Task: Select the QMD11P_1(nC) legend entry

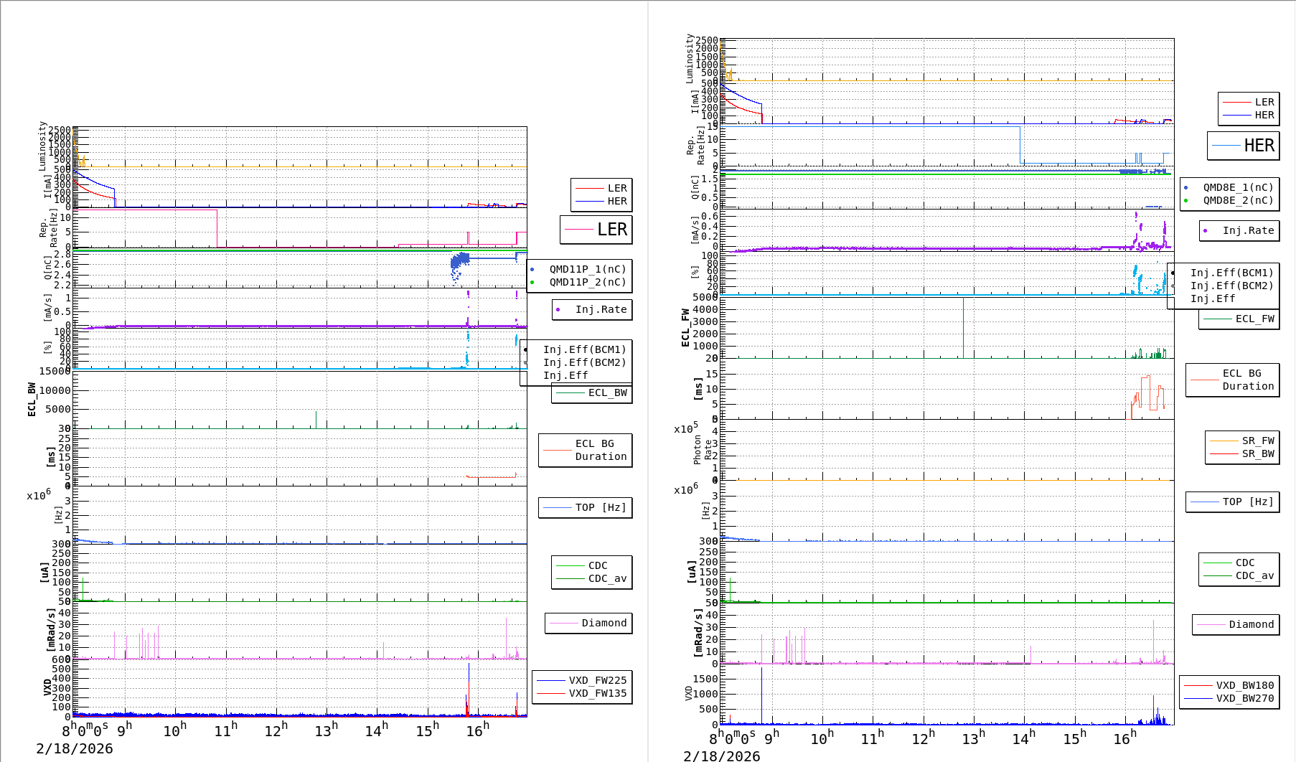Action: pos(587,269)
